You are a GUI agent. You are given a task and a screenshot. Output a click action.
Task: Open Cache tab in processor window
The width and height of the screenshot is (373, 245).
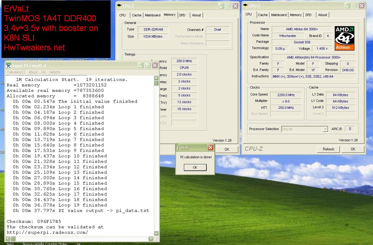click(263, 15)
